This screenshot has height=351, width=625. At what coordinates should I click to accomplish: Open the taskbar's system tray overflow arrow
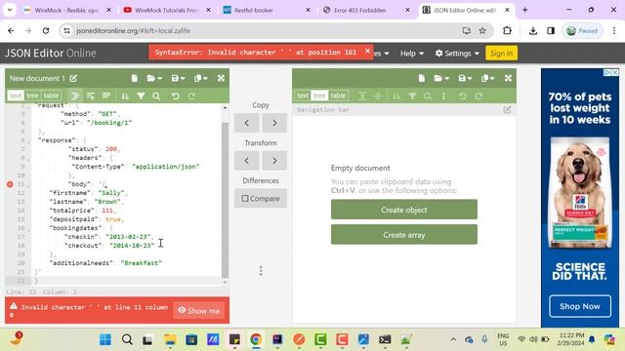pos(453,339)
